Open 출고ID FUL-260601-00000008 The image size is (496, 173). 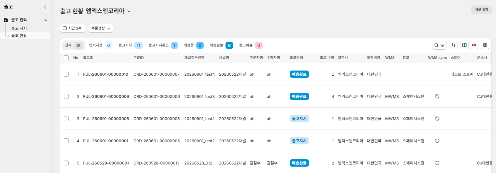point(106,119)
